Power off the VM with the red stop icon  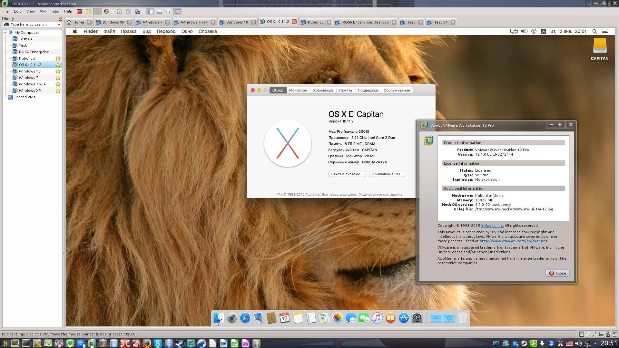point(79,12)
